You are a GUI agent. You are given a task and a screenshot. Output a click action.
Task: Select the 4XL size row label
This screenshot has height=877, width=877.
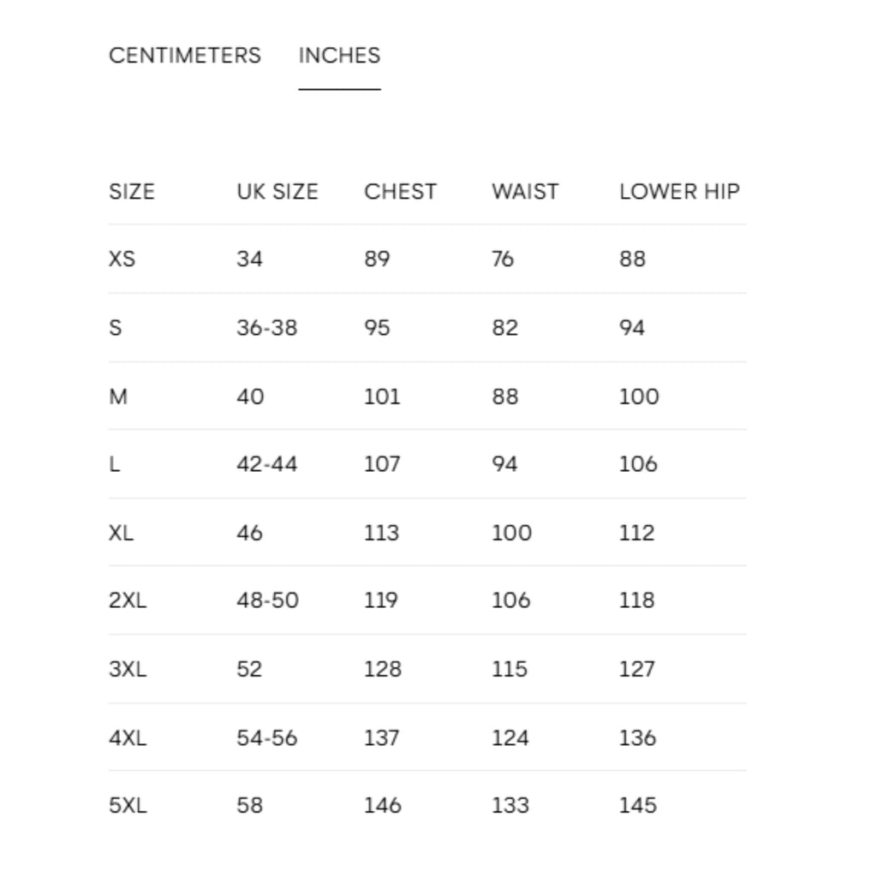click(x=128, y=738)
